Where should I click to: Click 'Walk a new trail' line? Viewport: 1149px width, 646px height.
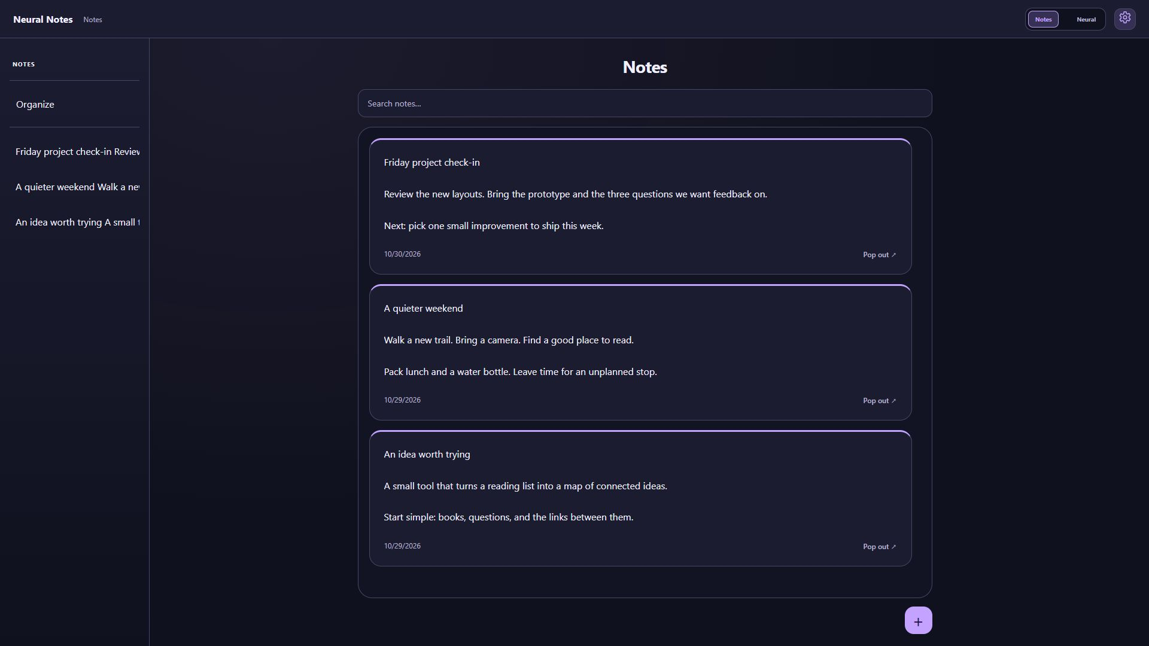click(509, 340)
